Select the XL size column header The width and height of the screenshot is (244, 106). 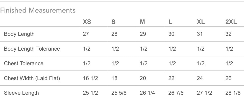point(201,22)
